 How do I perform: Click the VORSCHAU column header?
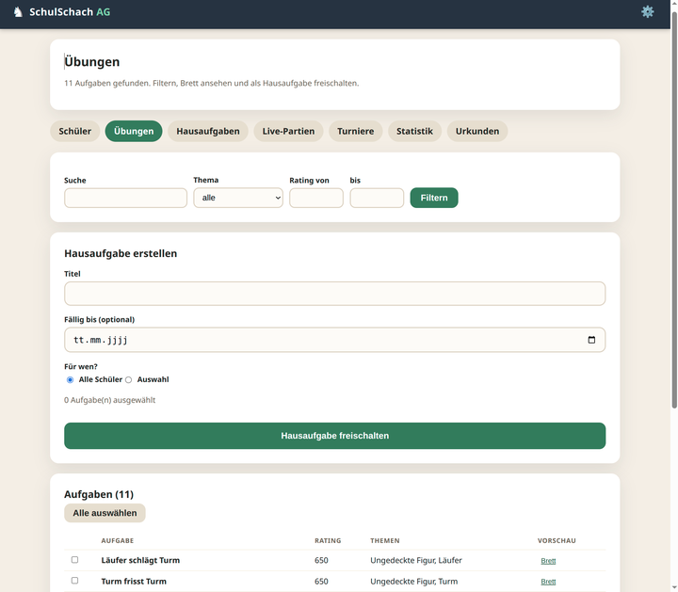[557, 540]
